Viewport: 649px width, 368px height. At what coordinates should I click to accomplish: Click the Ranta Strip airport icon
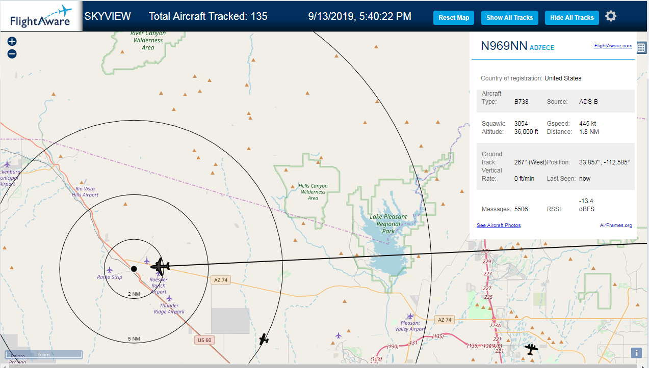[110, 270]
